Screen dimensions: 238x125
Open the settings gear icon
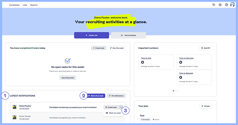coord(220,5)
